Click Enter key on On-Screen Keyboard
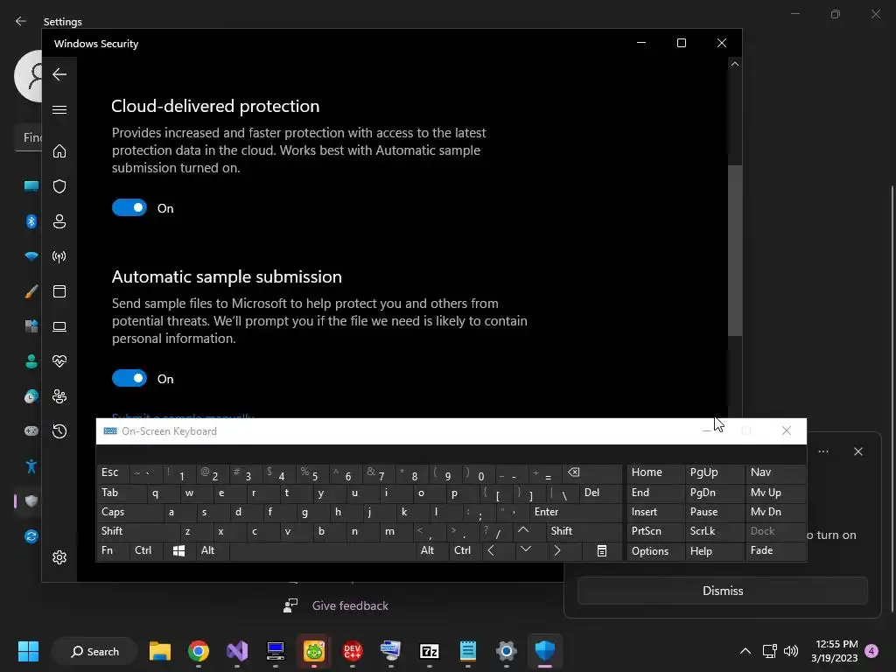Image resolution: width=896 pixels, height=672 pixels. (x=575, y=512)
